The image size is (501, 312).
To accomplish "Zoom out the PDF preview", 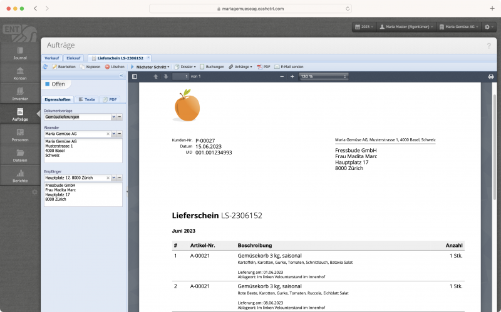I will (282, 76).
